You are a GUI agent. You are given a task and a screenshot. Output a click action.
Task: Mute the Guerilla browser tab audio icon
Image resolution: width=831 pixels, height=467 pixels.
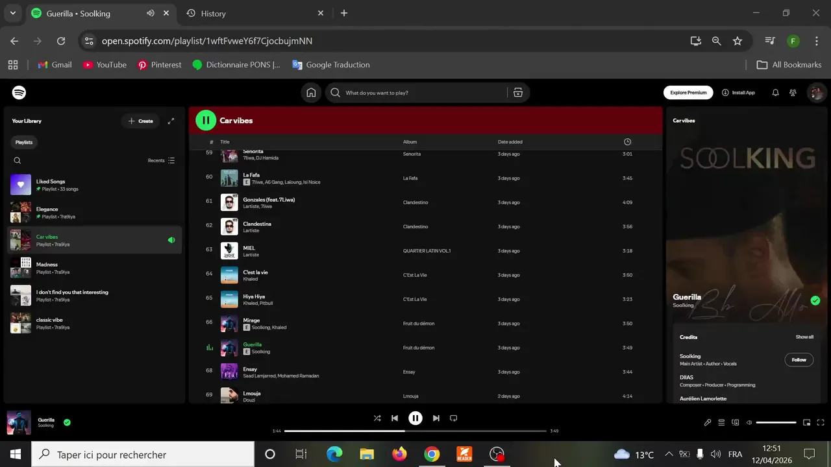click(x=151, y=13)
